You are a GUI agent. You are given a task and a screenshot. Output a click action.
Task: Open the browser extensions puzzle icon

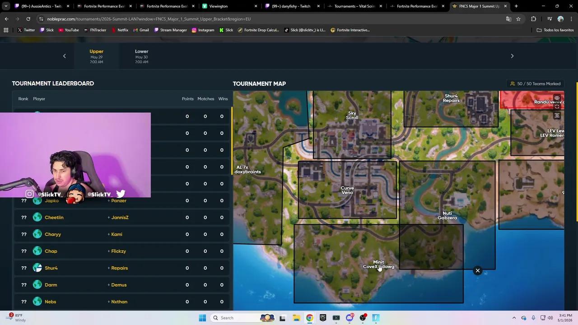point(534,19)
